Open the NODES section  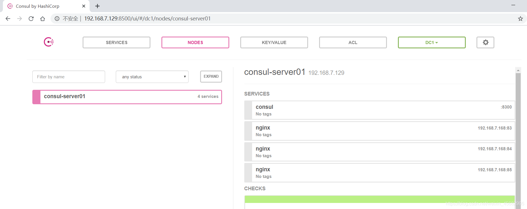coord(195,42)
